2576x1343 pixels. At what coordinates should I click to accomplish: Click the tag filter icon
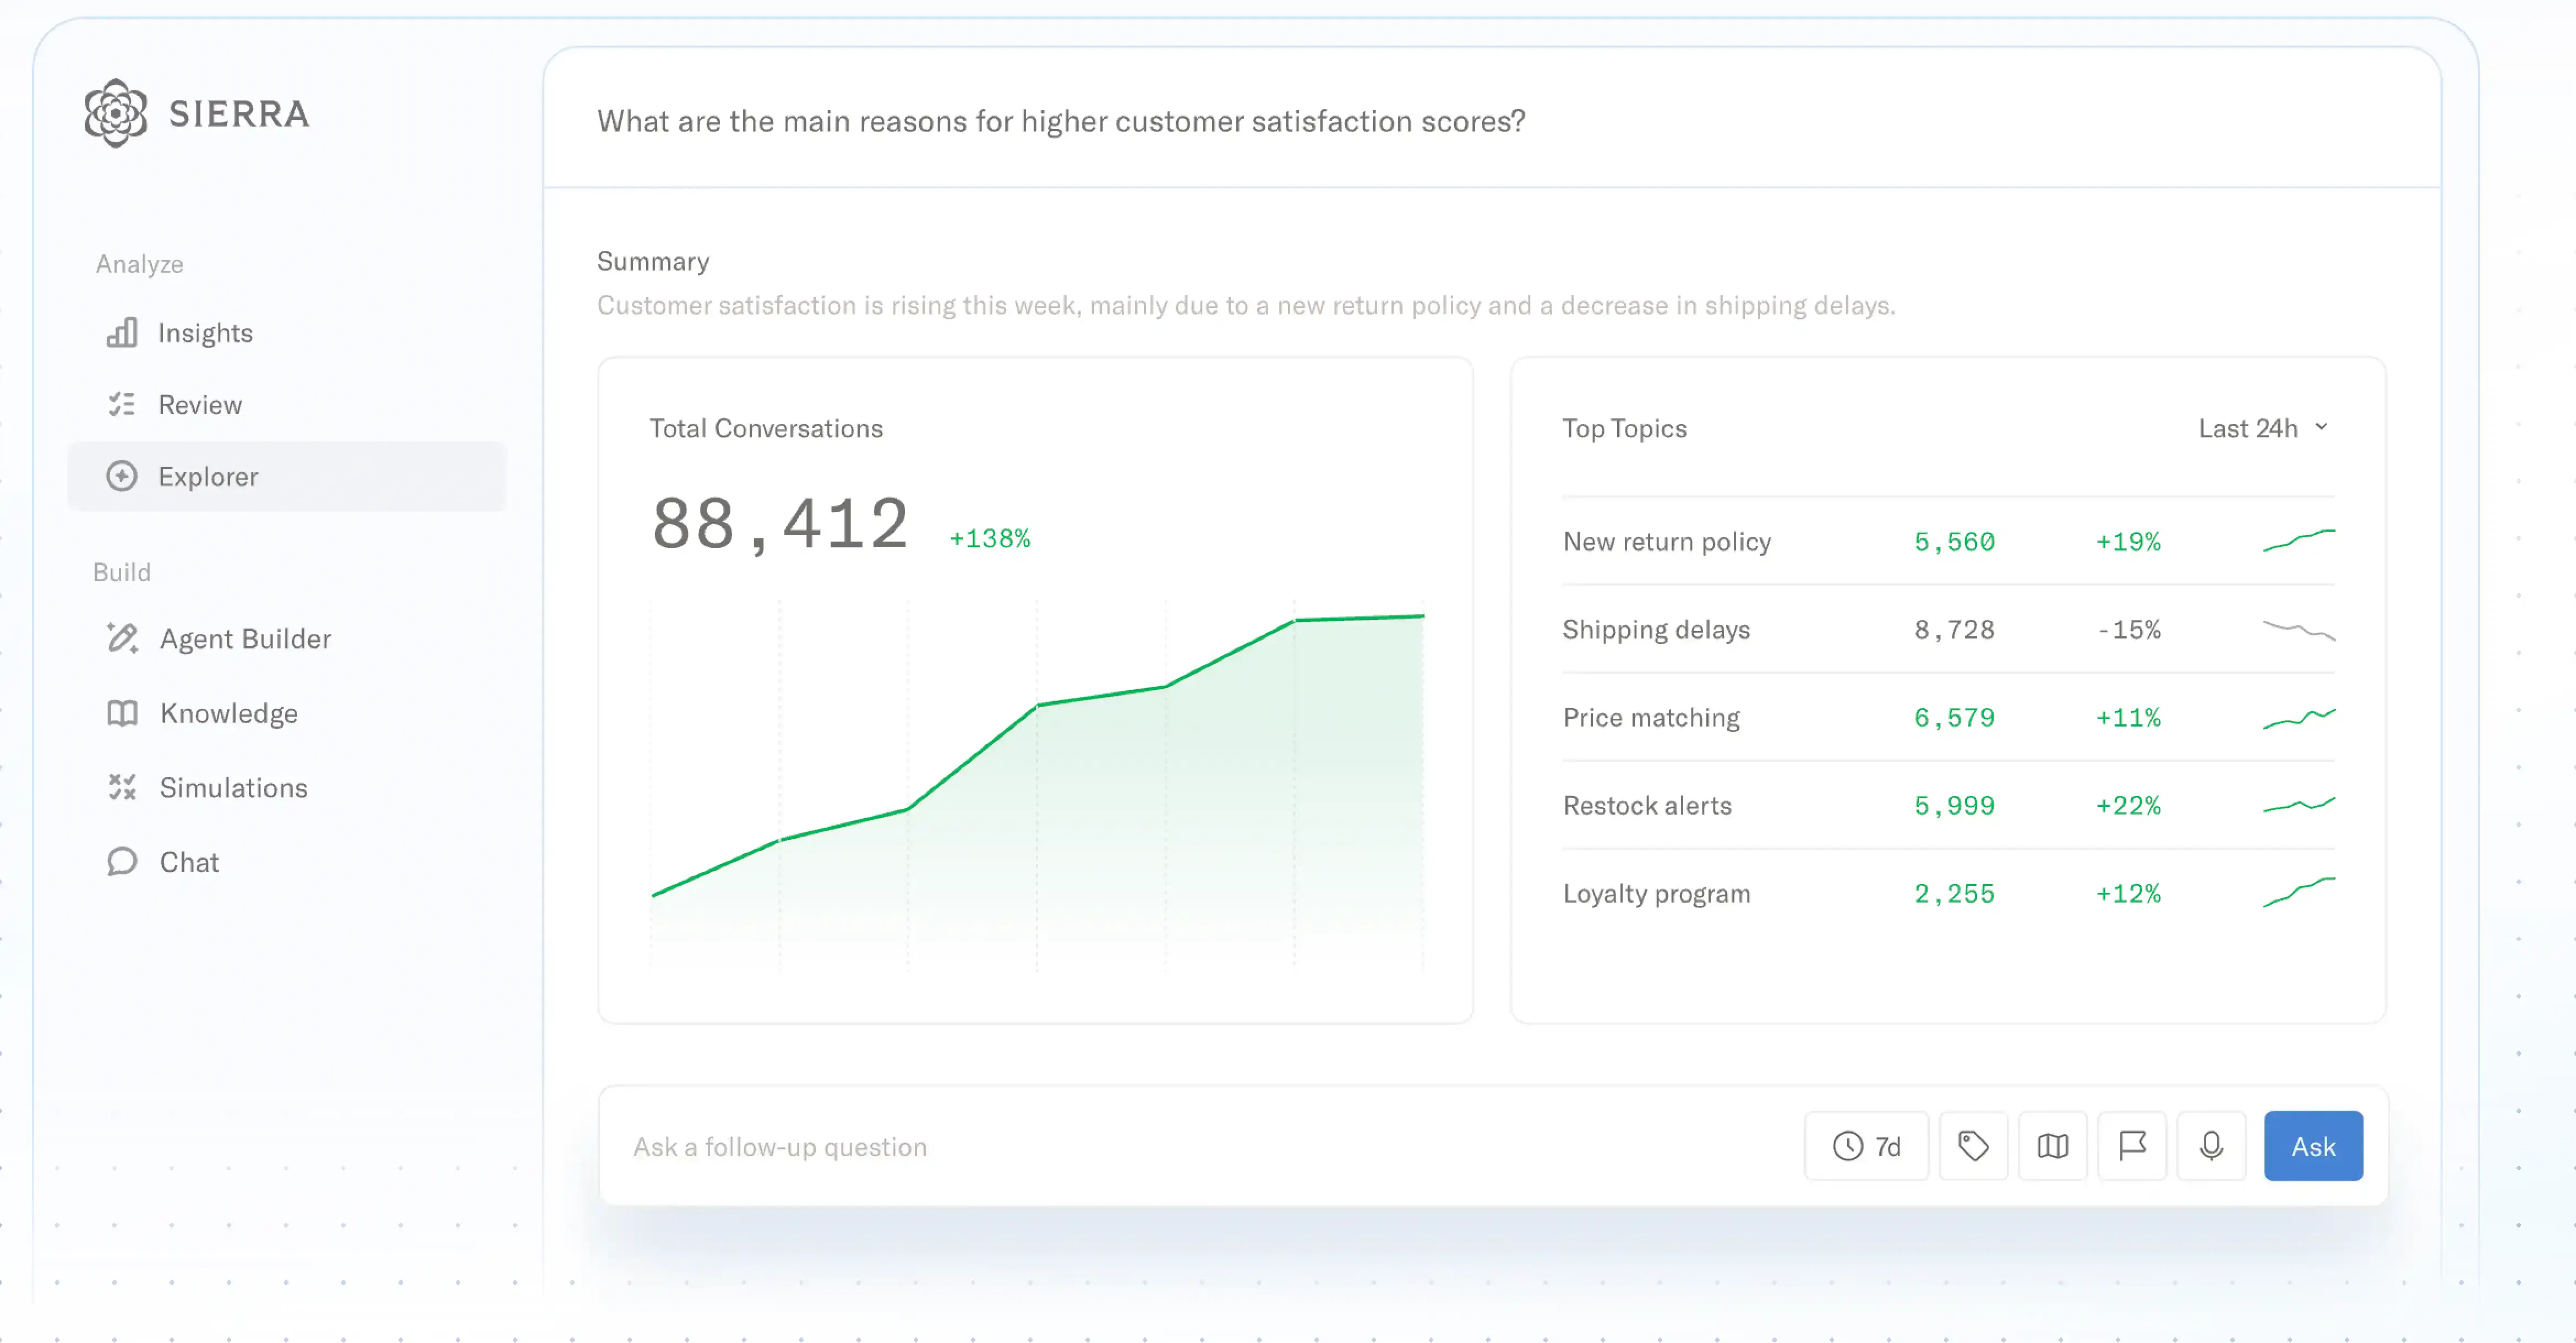coord(1973,1146)
